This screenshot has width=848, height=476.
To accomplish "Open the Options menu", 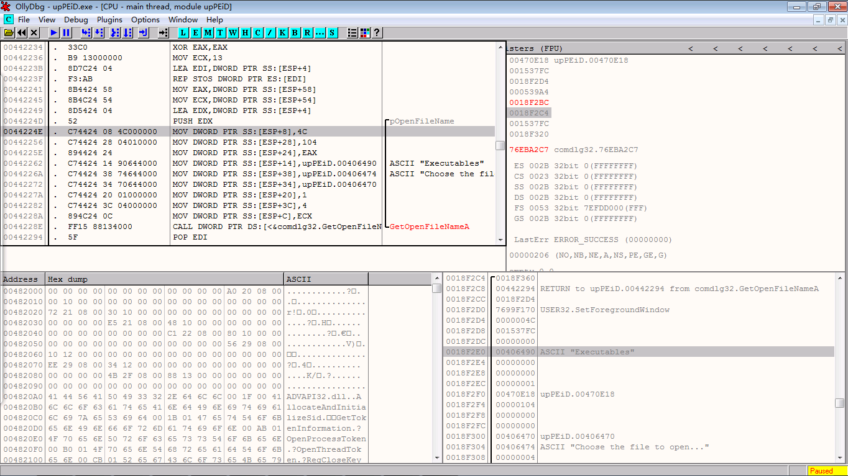I will 145,20.
